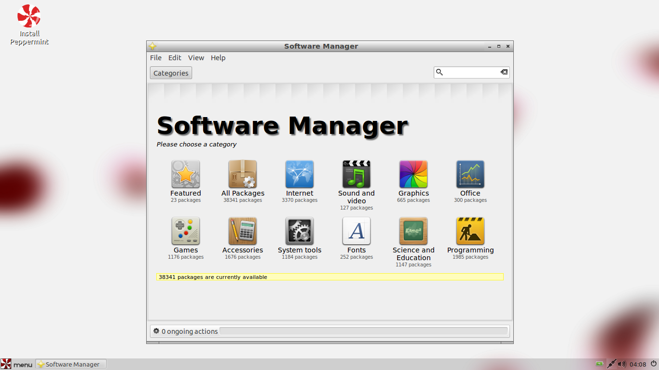659x370 pixels.
Task: Open the Edit menu
Action: tap(175, 58)
